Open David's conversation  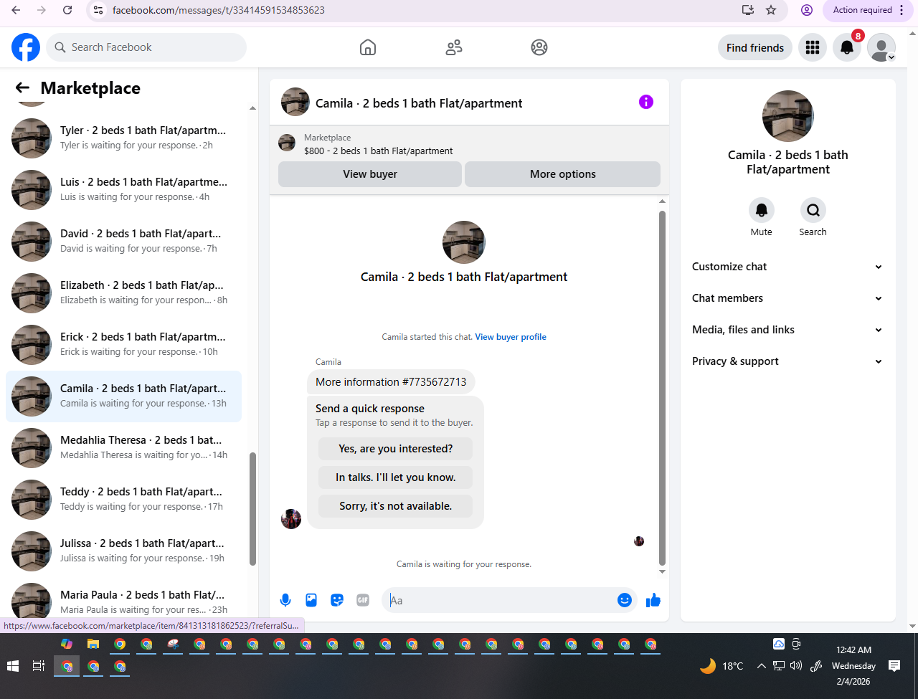pos(123,242)
